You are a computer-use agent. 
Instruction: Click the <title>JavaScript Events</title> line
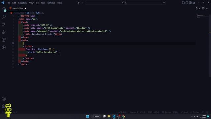43,34
